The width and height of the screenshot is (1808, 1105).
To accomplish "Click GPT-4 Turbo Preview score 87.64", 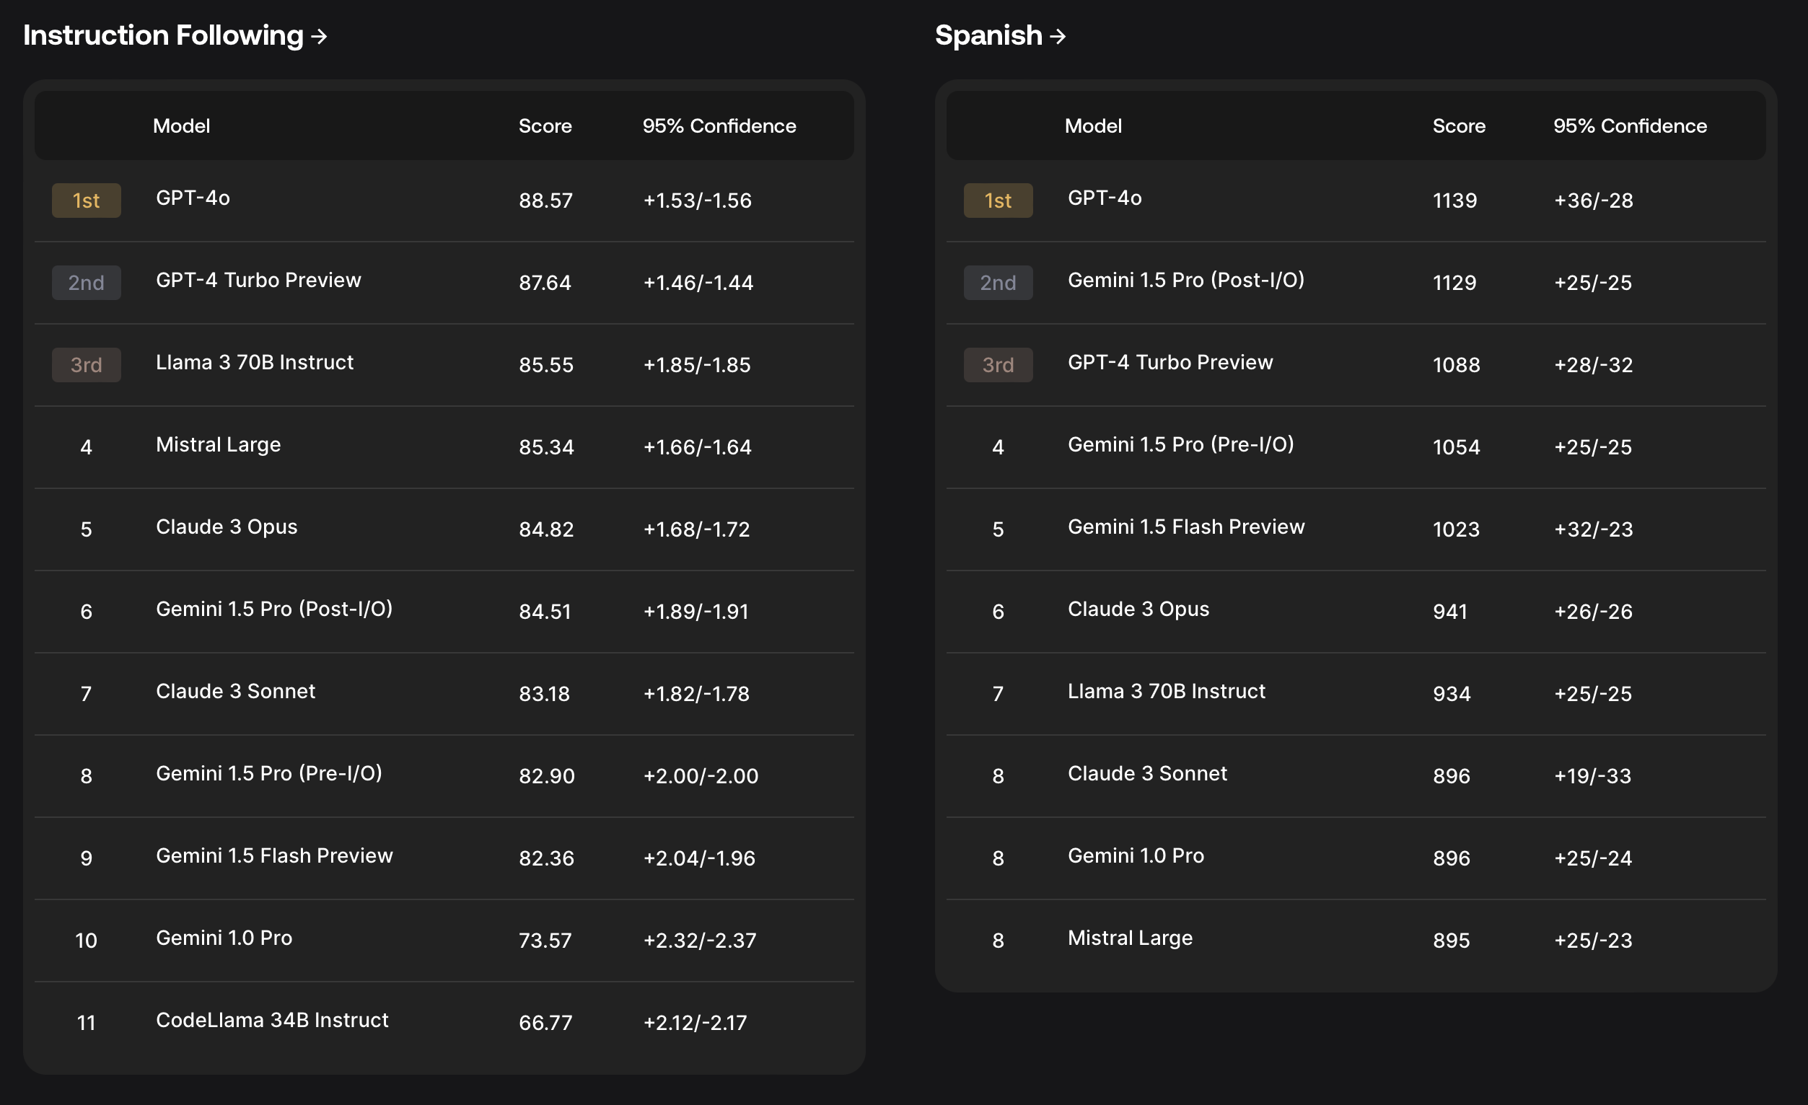I will (545, 283).
